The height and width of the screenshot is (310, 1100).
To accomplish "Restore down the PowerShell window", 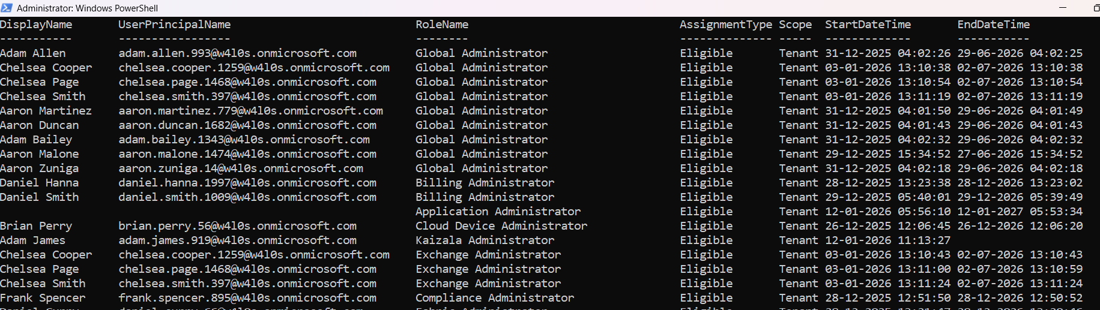I will 1096,8.
